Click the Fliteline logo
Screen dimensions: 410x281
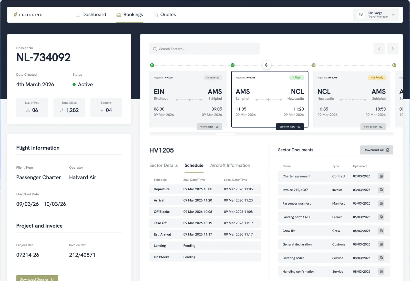tap(28, 15)
